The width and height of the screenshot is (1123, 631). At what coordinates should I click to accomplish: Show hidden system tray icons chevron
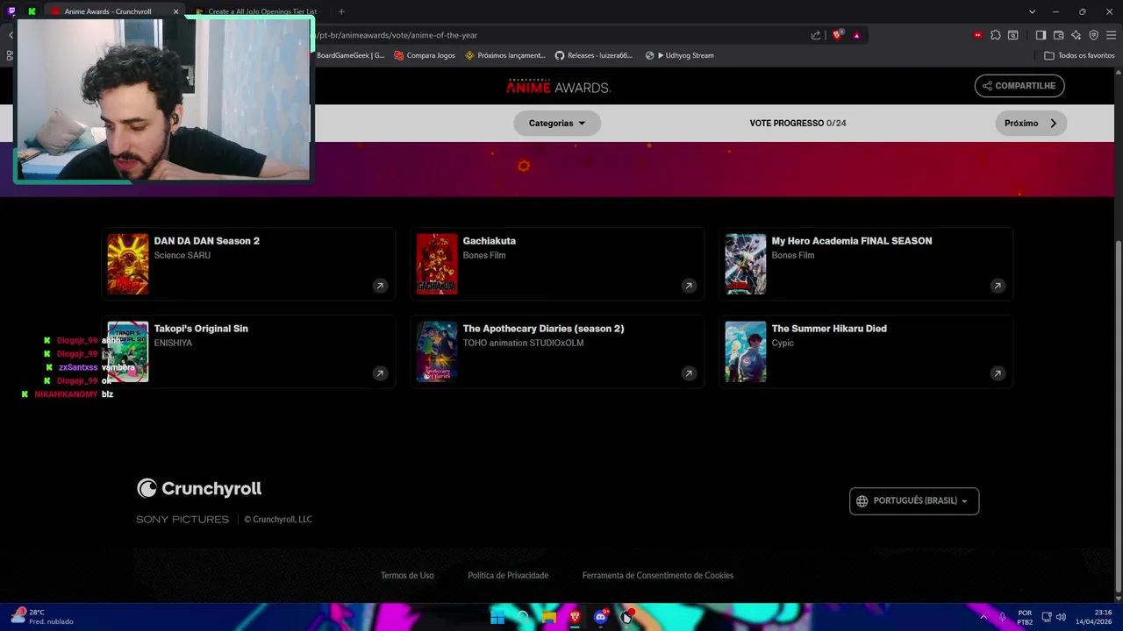(984, 617)
